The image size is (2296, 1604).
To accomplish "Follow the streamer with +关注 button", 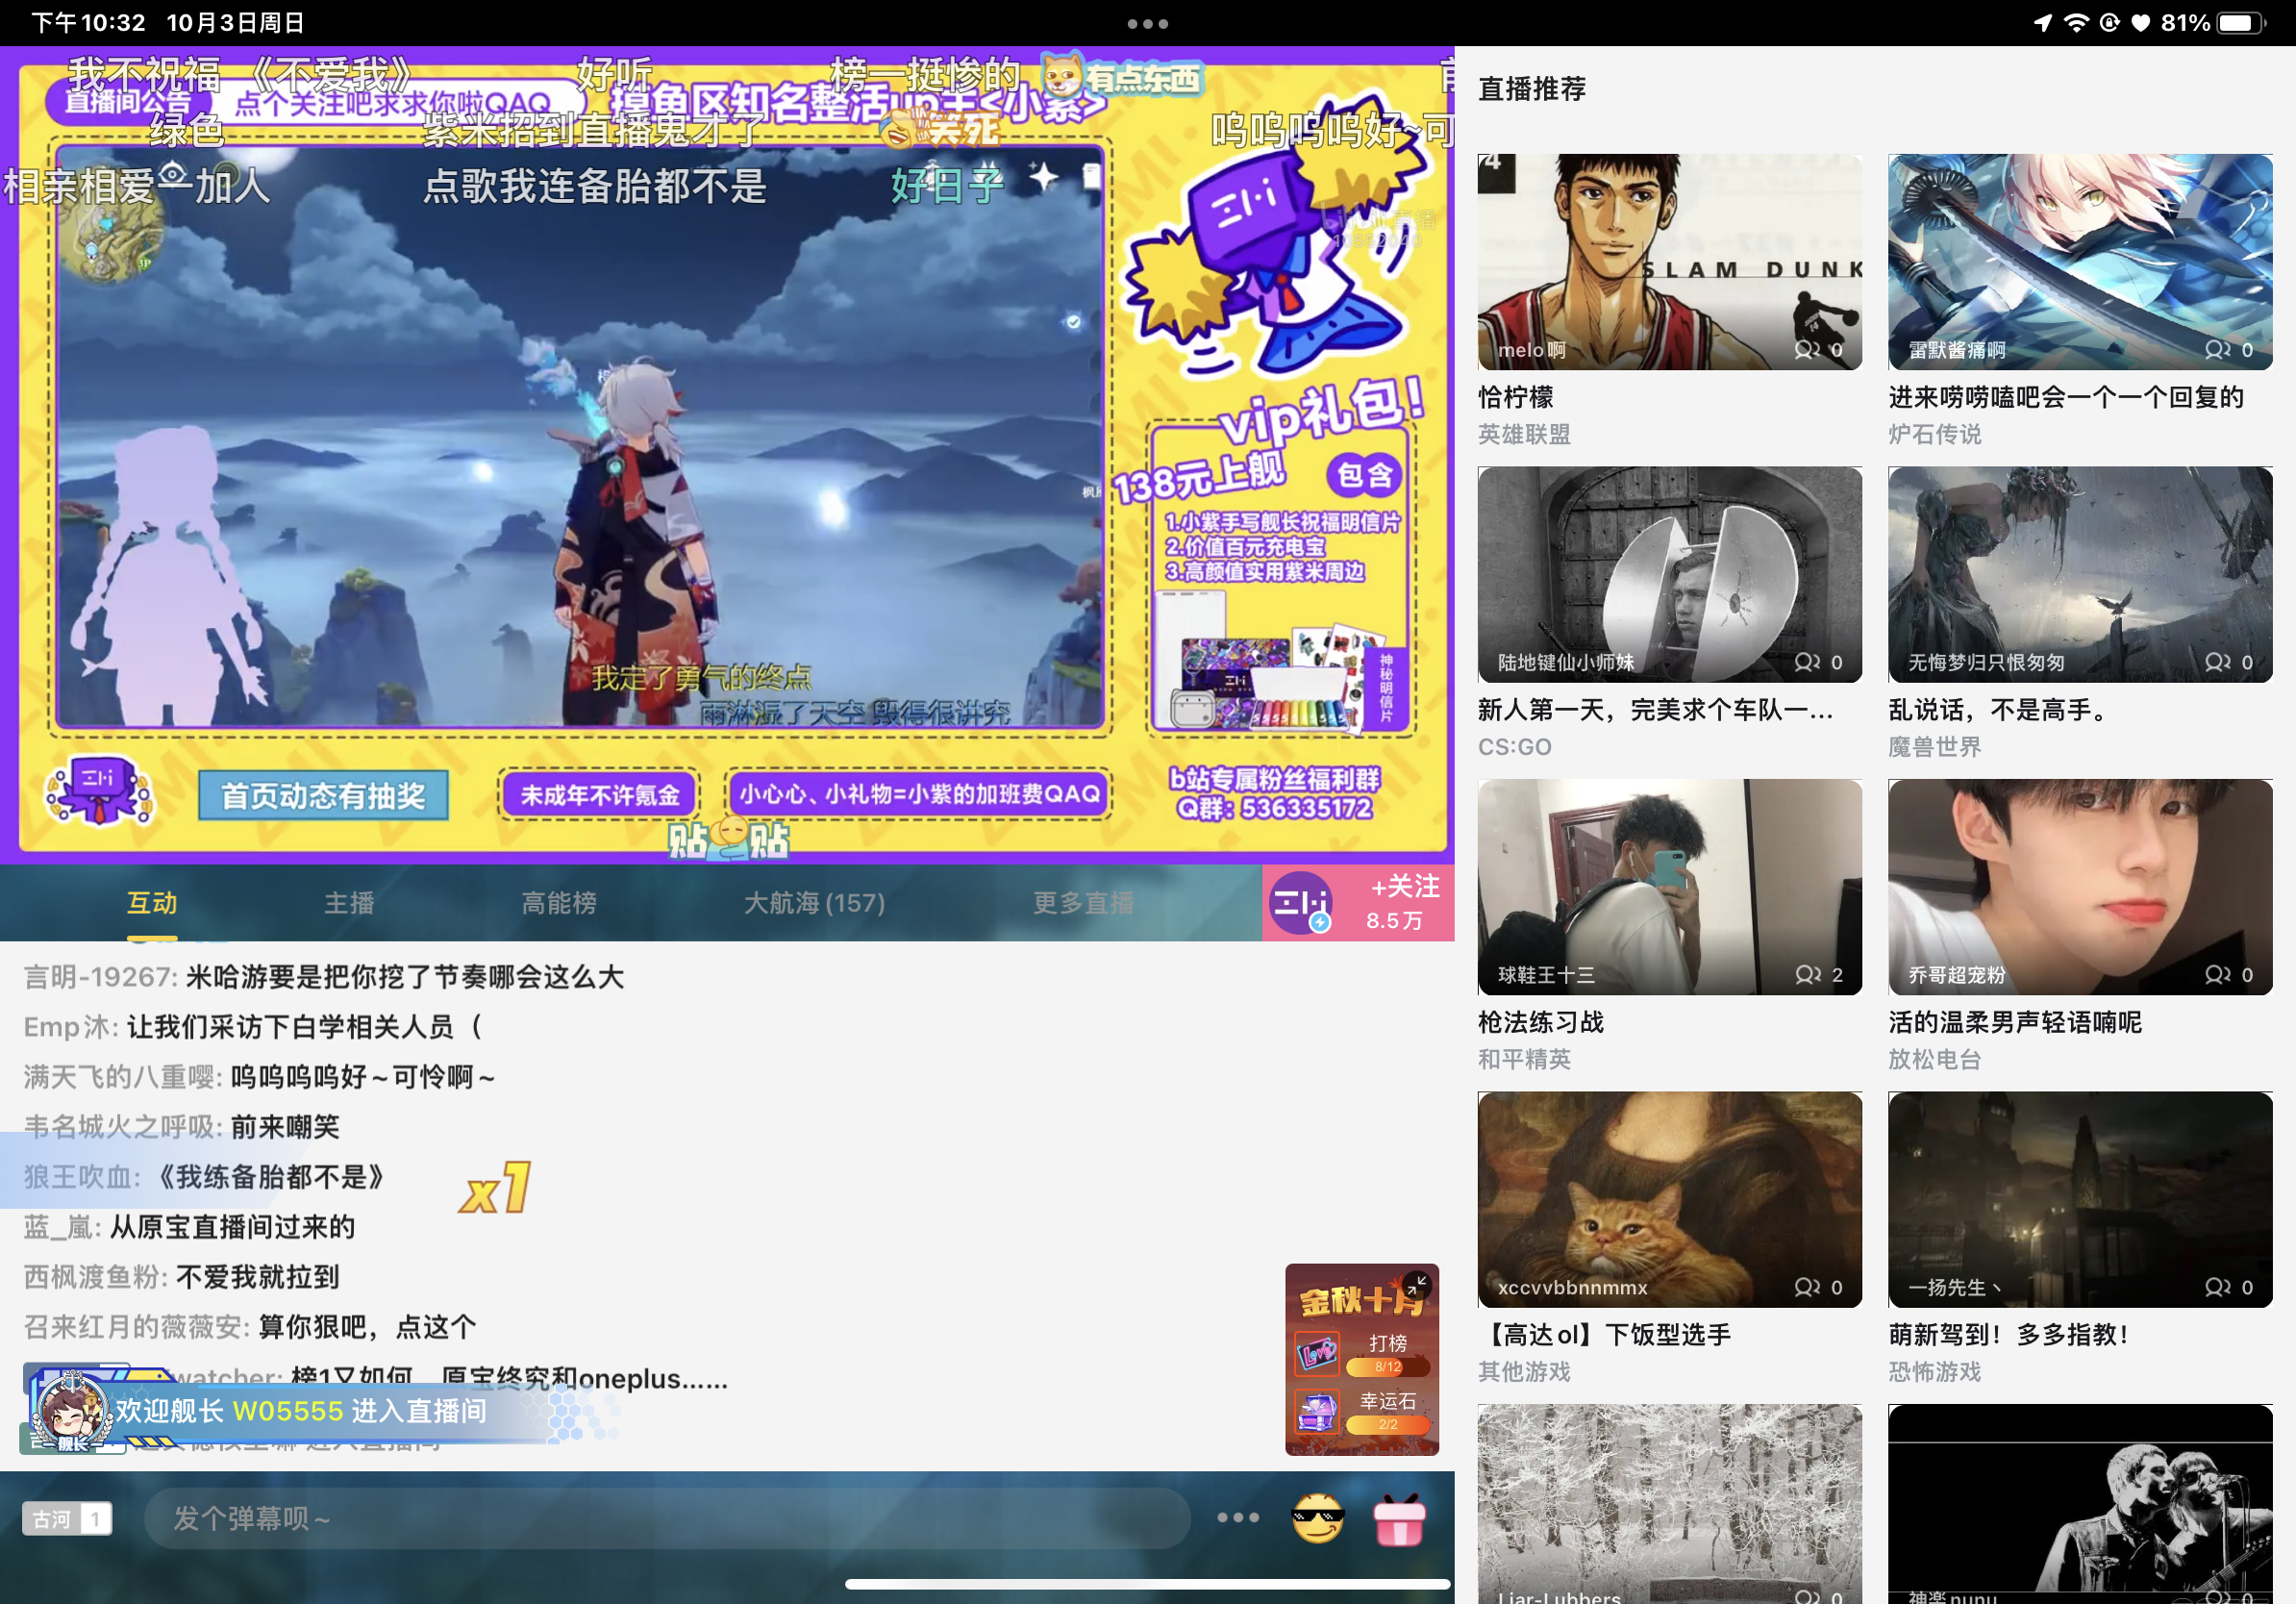I will pyautogui.click(x=1405, y=887).
